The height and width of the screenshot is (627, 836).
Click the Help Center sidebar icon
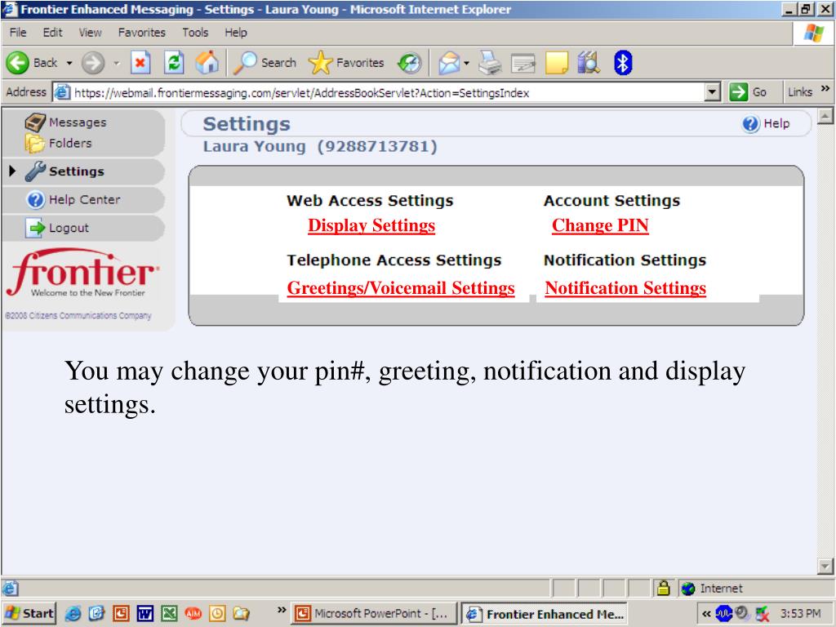(36, 200)
